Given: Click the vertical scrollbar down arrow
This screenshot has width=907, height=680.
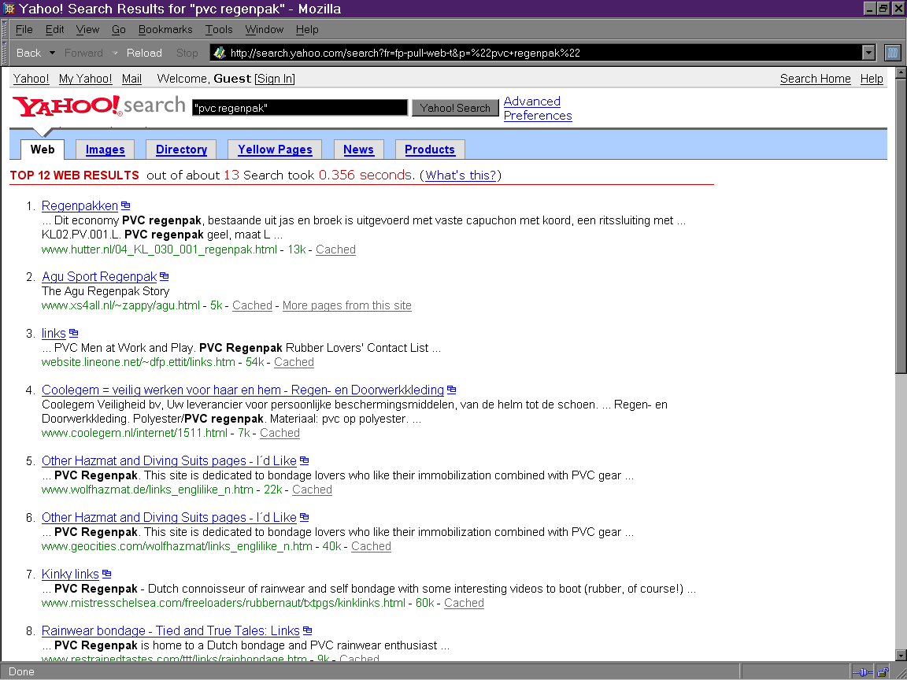Looking at the screenshot, I should [x=901, y=655].
